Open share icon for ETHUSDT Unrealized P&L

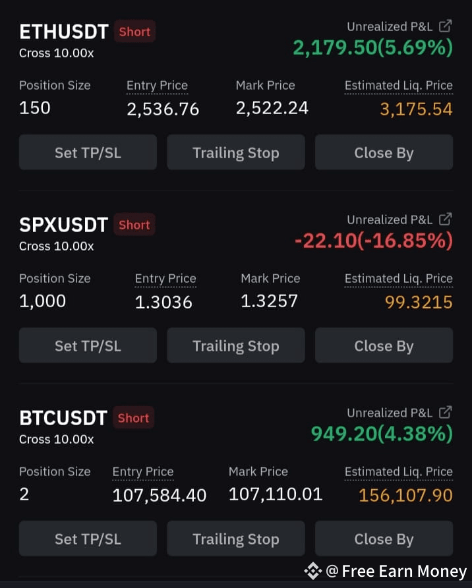pos(446,26)
